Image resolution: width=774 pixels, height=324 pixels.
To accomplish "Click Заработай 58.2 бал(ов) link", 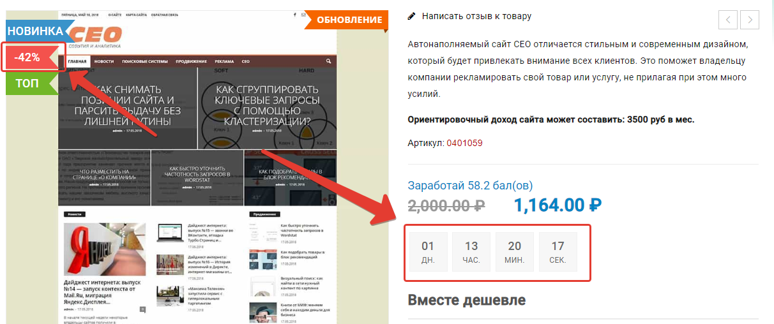I will pos(470,186).
